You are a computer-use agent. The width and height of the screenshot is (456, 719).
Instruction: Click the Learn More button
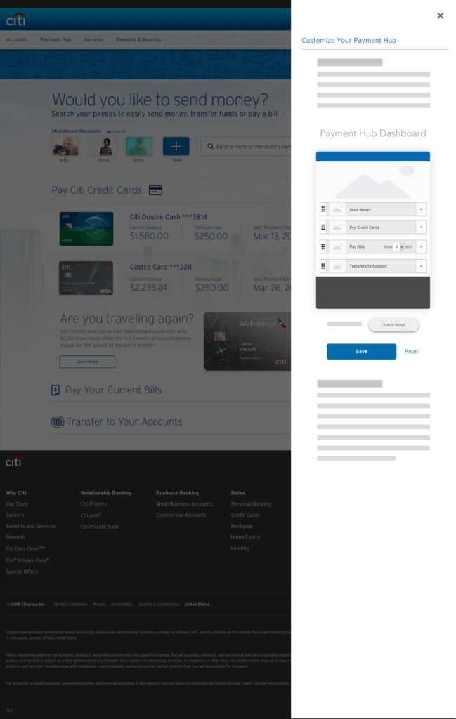pos(87,362)
